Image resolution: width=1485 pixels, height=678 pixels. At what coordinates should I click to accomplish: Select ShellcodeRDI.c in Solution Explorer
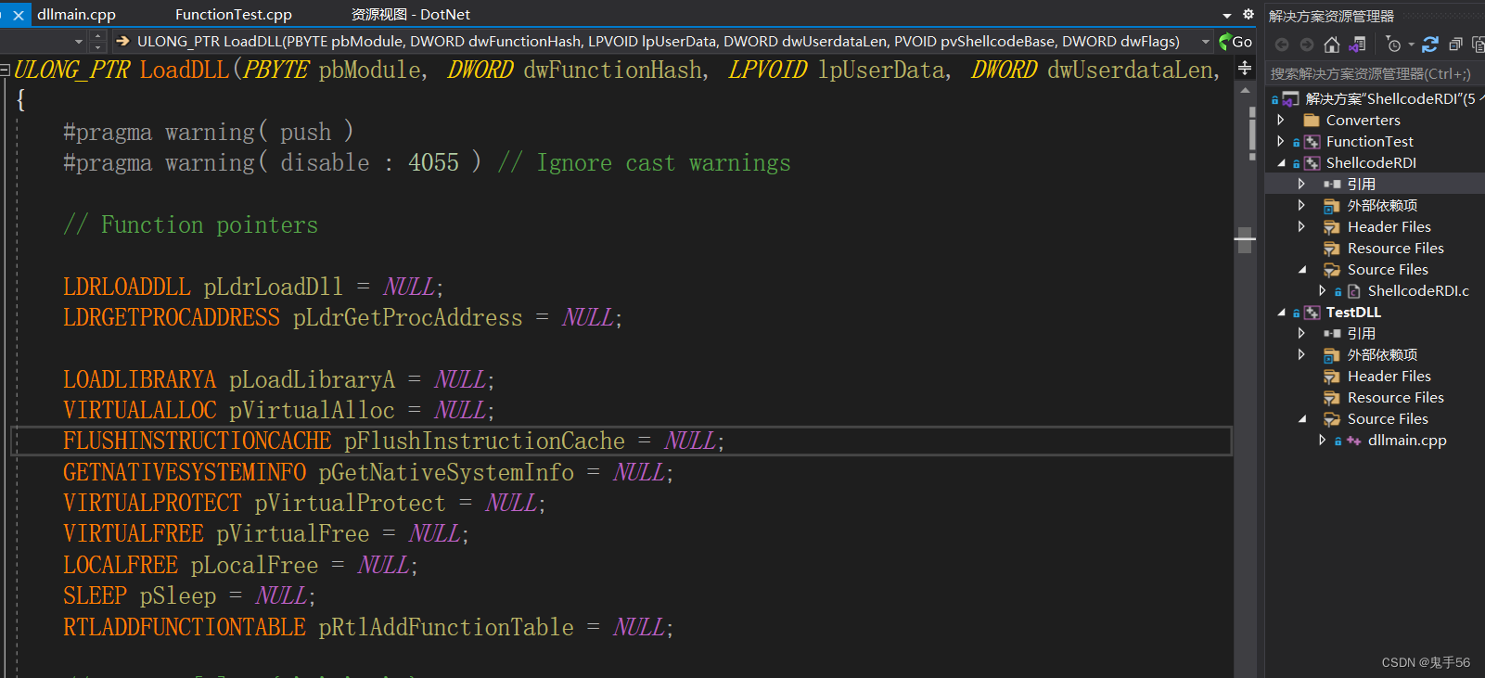[1417, 291]
